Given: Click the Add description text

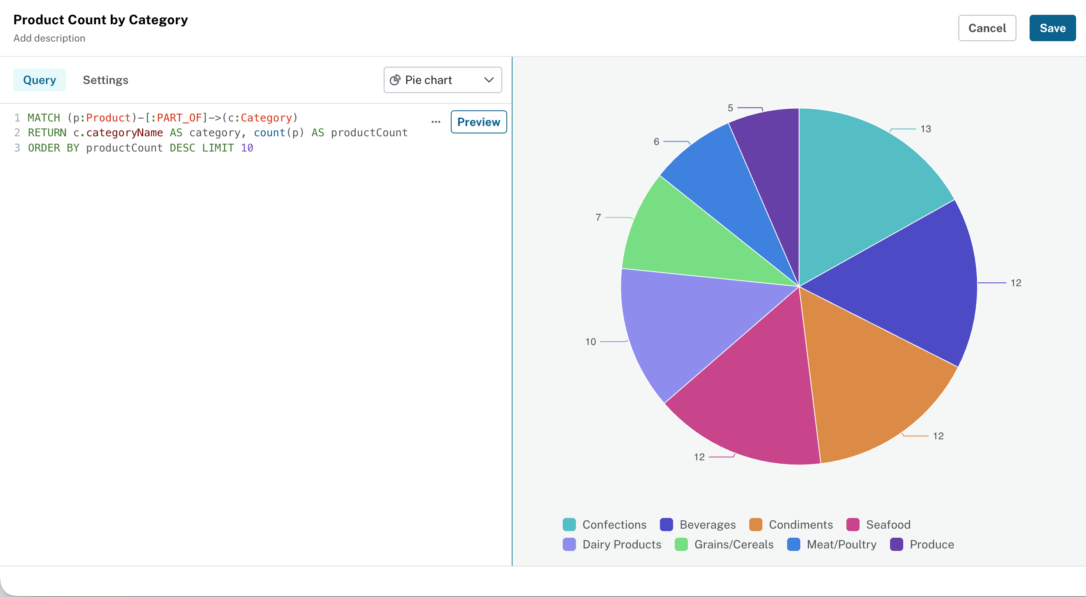Looking at the screenshot, I should click(x=49, y=38).
